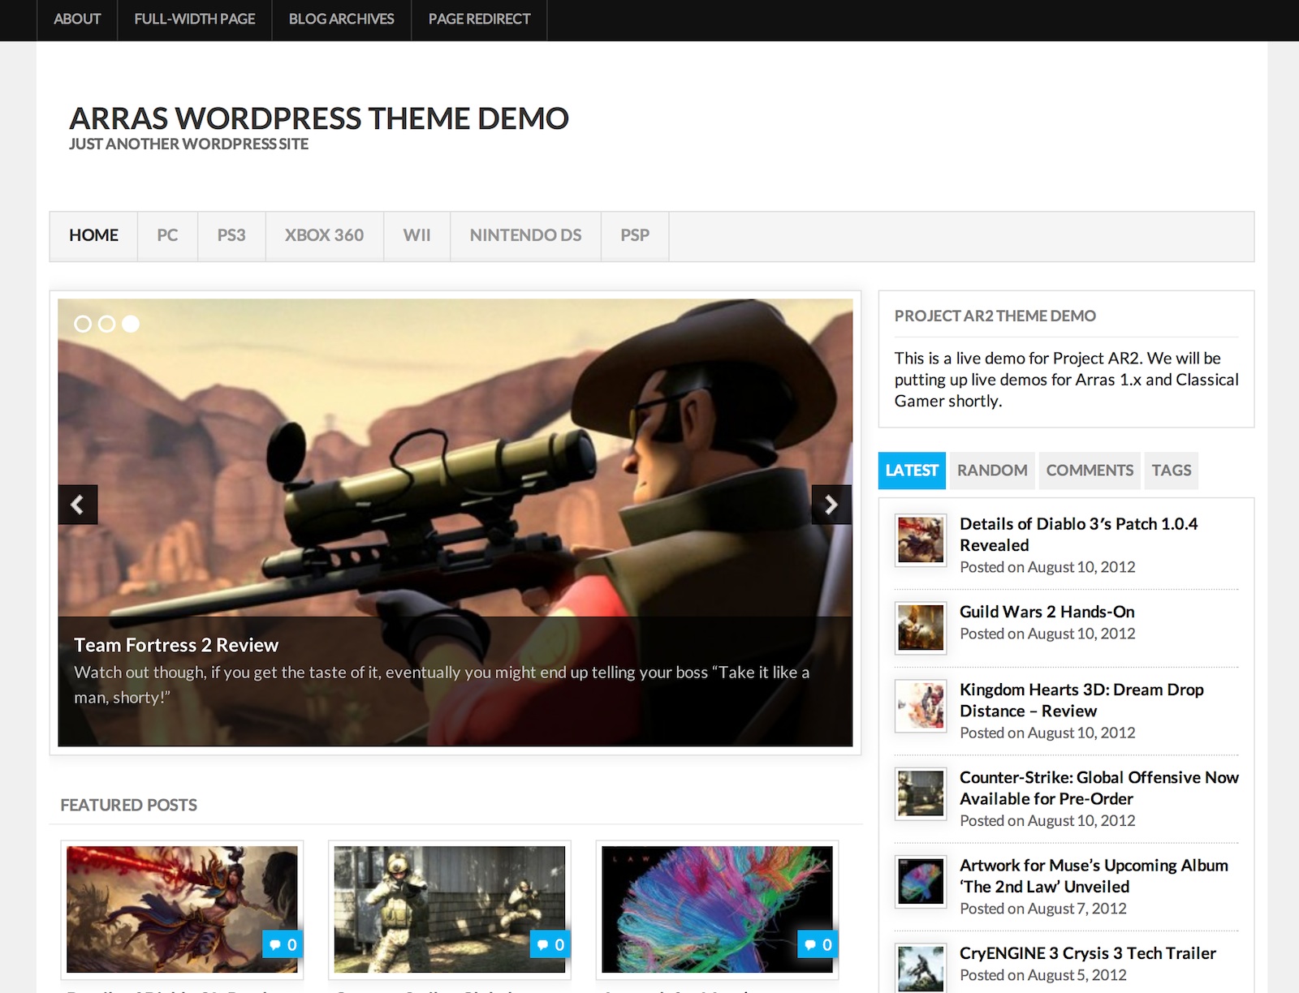
Task: Click the Arras WordPress Theme Demo site title
Action: click(318, 118)
